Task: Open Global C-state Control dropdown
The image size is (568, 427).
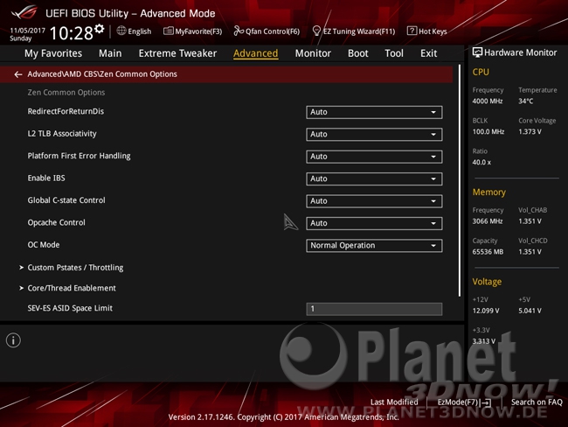Action: pyautogui.click(x=374, y=201)
